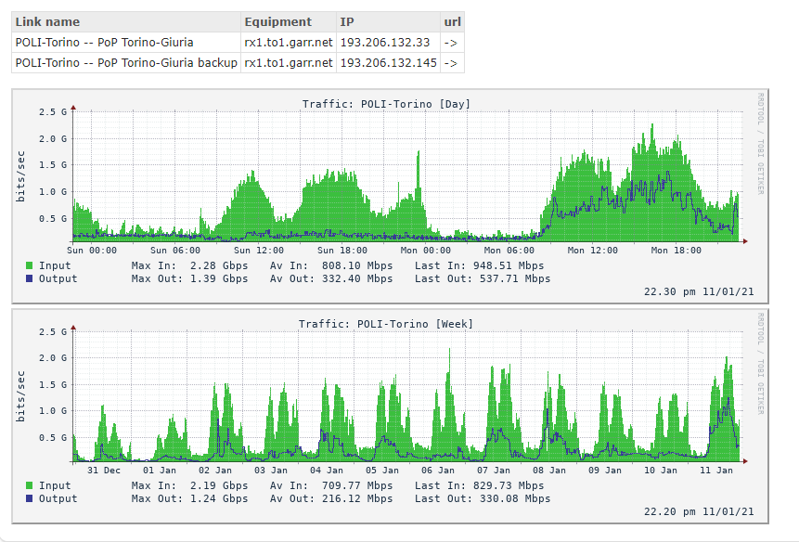799x542 pixels.
Task: Click the 'Equipment' column header
Action: 277,21
